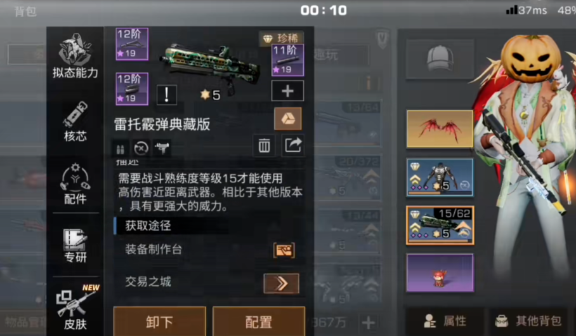Screen dimensions: 576x336
Task: Click 卸下 to unequip the weapon
Action: [159, 321]
